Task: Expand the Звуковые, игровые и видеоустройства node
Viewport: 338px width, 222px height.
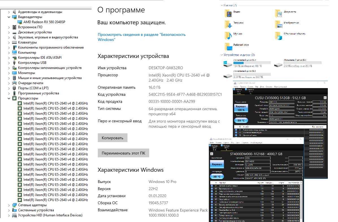Action: pyautogui.click(x=9, y=38)
